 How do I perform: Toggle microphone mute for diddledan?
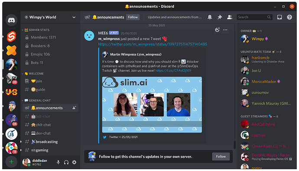click(58, 162)
